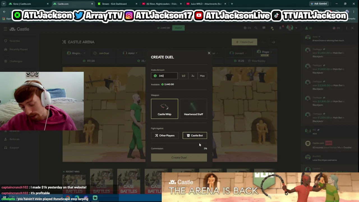Open the chat language EN selector

[336, 28]
